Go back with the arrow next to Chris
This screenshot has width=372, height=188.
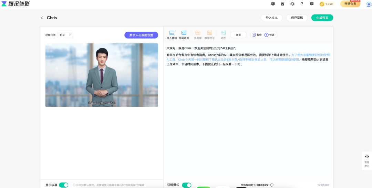pyautogui.click(x=42, y=18)
